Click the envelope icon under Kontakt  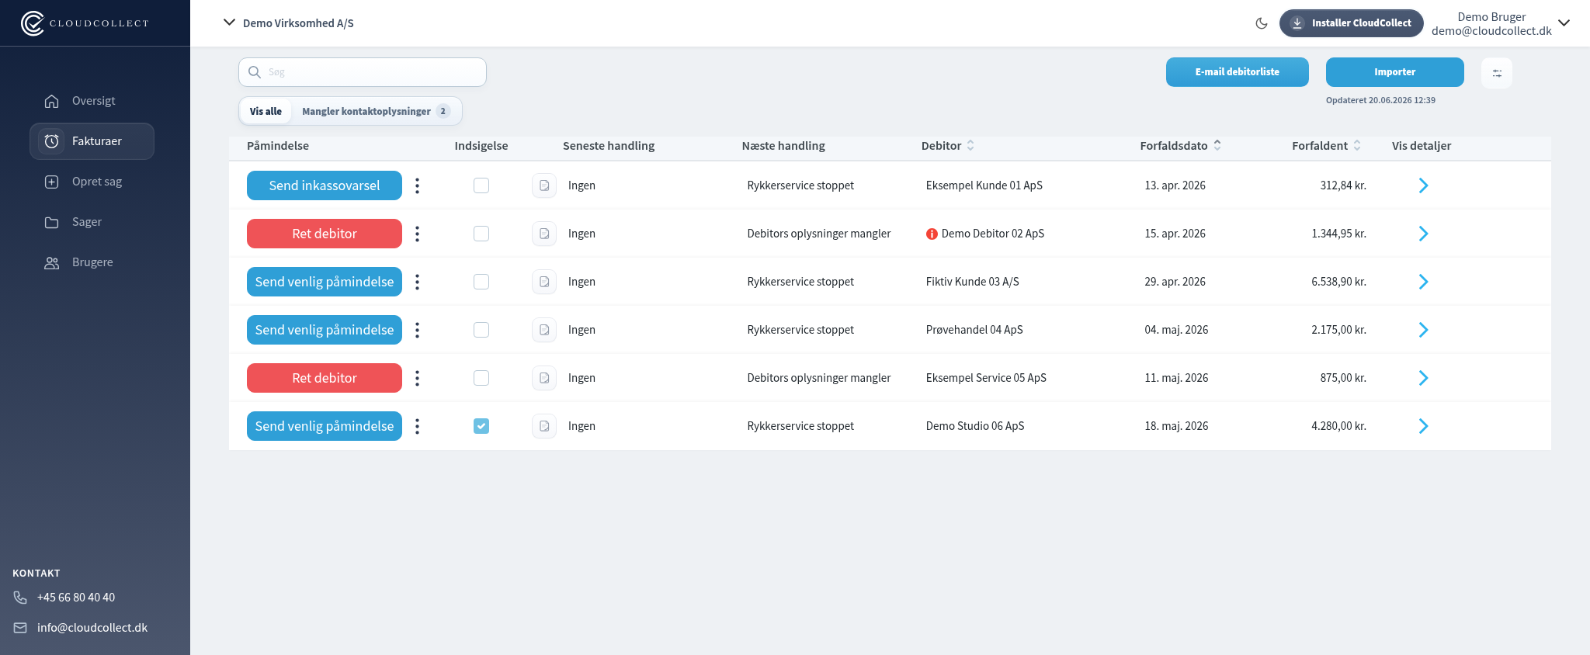pyautogui.click(x=20, y=628)
